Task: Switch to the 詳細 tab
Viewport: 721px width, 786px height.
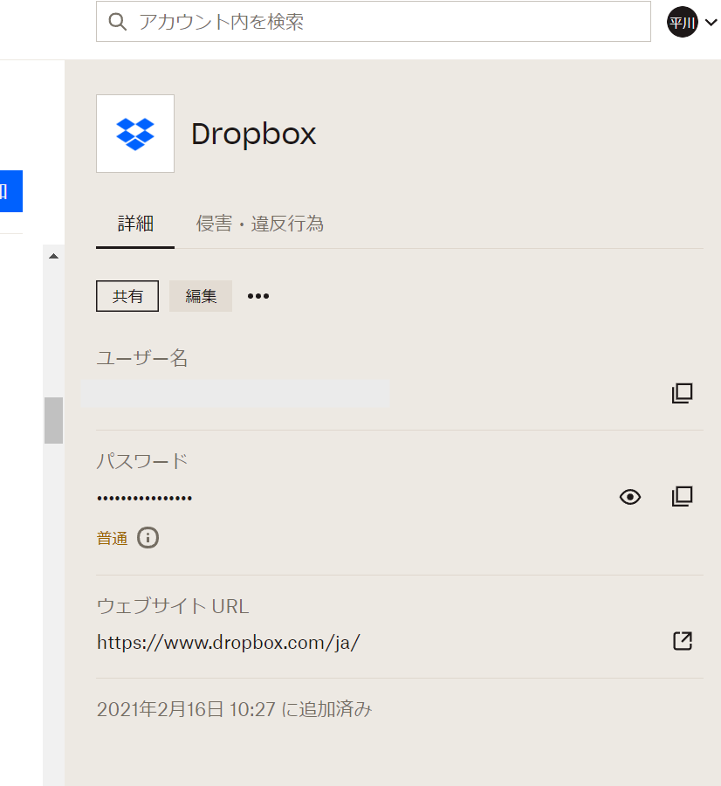Action: pos(135,224)
